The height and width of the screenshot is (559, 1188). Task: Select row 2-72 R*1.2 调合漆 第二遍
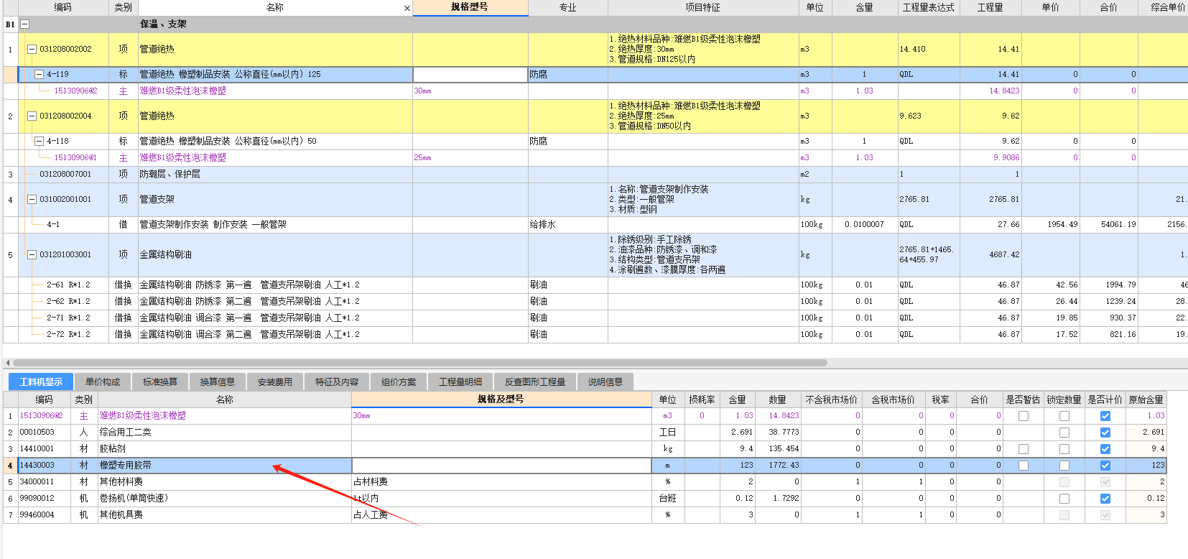(595, 334)
